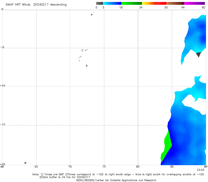
Task: Click the small island near 63E, 20S
Action: pyautogui.click(x=25, y=163)
